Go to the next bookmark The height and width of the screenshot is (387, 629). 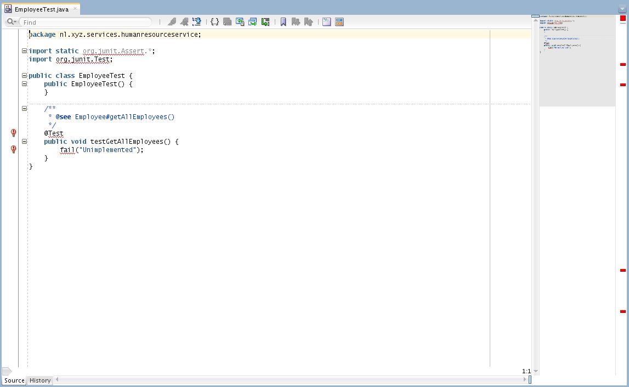(x=296, y=22)
